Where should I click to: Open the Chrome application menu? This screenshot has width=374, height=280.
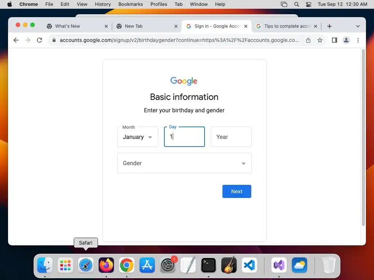[x=28, y=4]
